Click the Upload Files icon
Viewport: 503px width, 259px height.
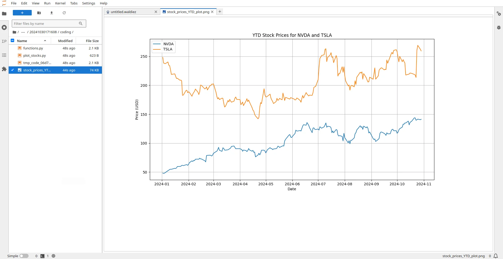pyautogui.click(x=52, y=13)
